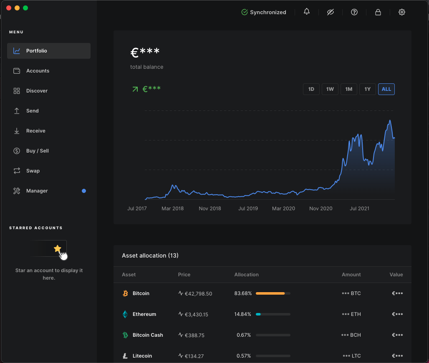The image size is (429, 363).
Task: Click the Bitcoin price €42,798.50
Action: point(198,294)
